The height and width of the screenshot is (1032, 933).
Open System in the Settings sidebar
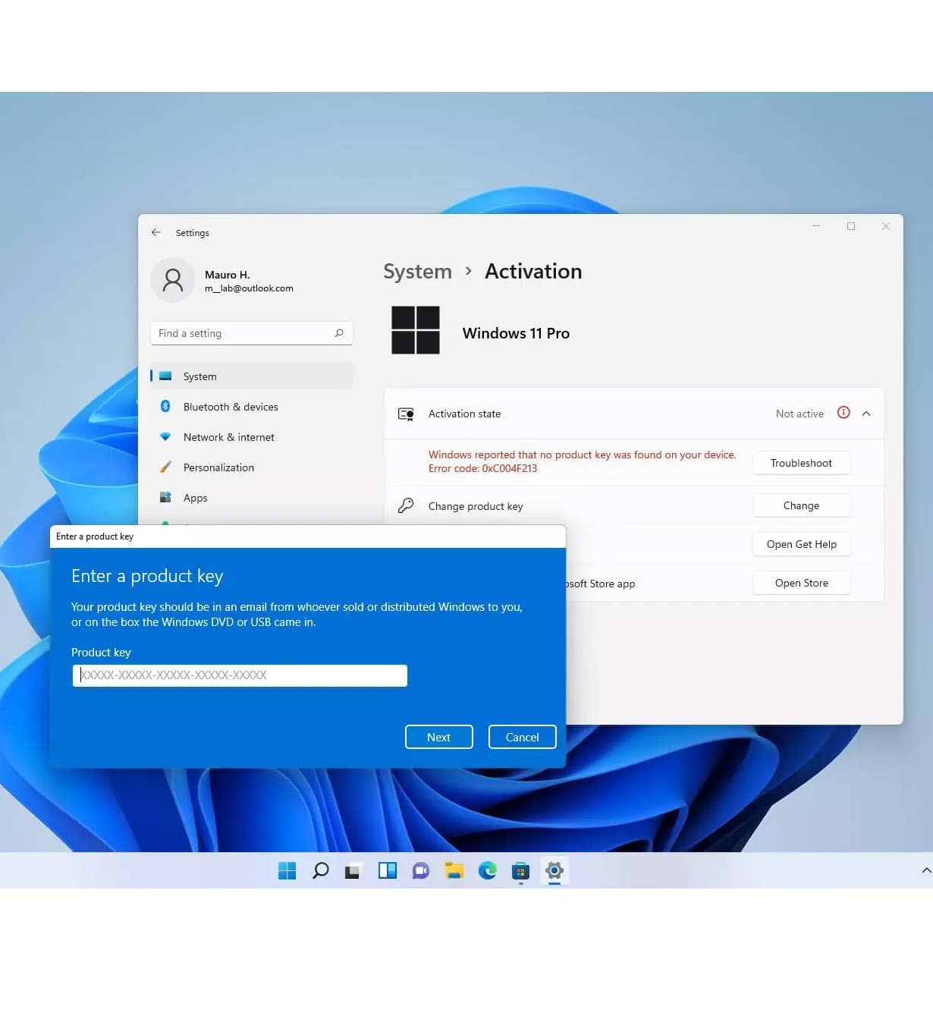pos(199,376)
